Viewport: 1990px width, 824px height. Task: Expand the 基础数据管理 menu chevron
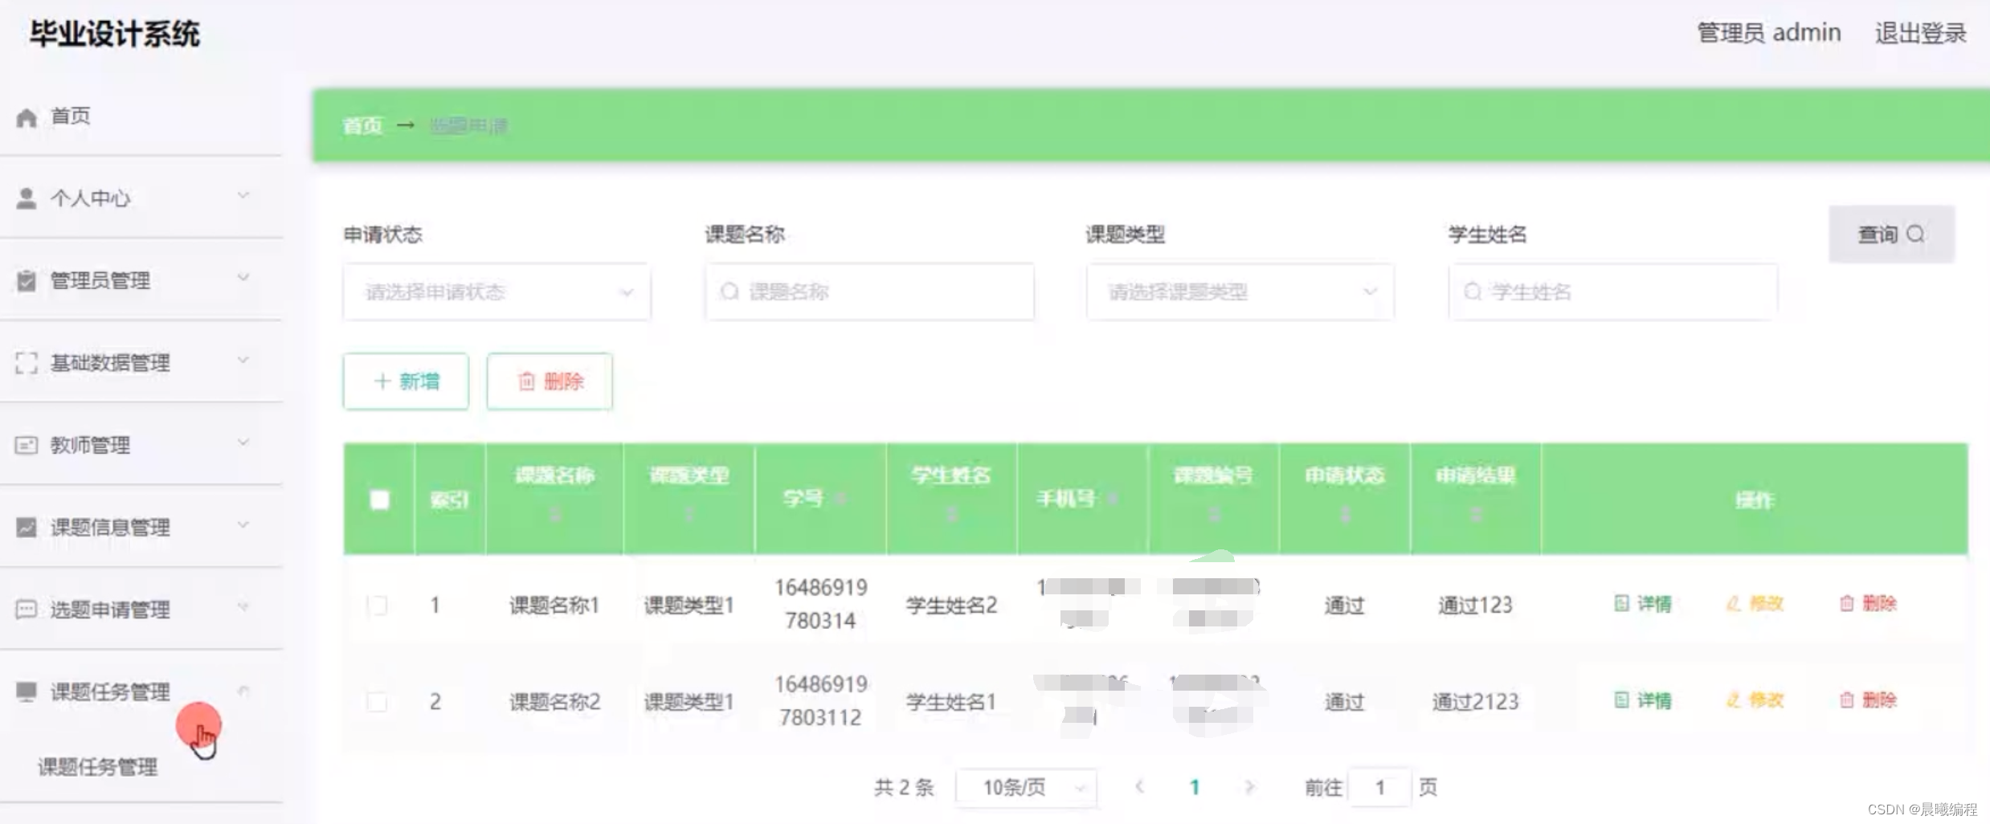[x=243, y=360]
